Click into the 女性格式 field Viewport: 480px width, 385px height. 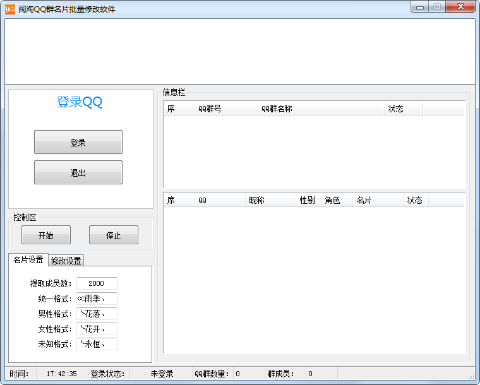point(97,329)
